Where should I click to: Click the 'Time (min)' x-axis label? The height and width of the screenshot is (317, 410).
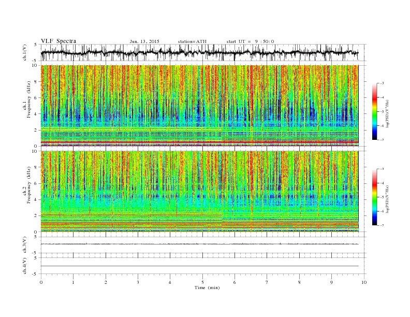pyautogui.click(x=207, y=287)
